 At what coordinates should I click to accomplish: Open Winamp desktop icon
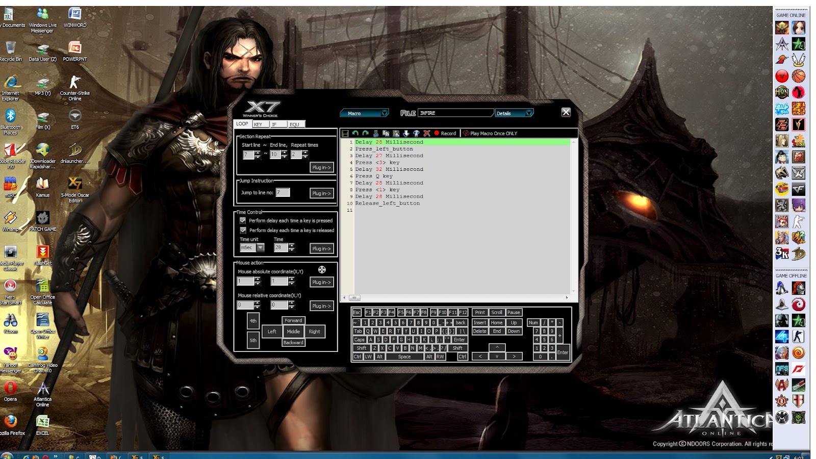pos(10,221)
